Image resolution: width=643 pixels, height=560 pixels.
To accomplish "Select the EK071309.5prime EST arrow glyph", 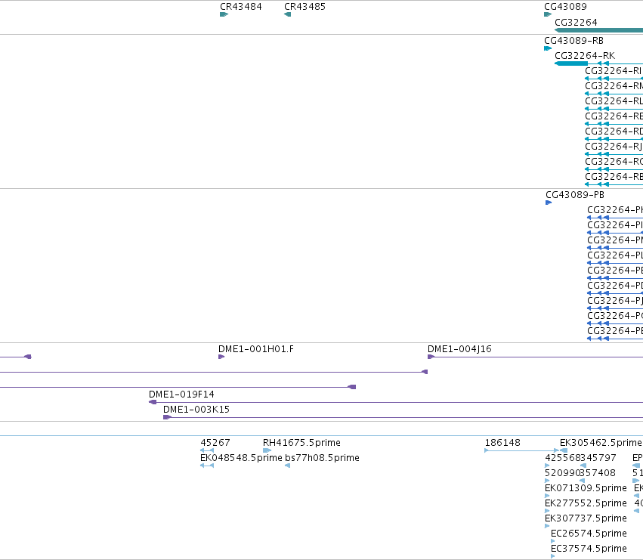I will tap(547, 496).
